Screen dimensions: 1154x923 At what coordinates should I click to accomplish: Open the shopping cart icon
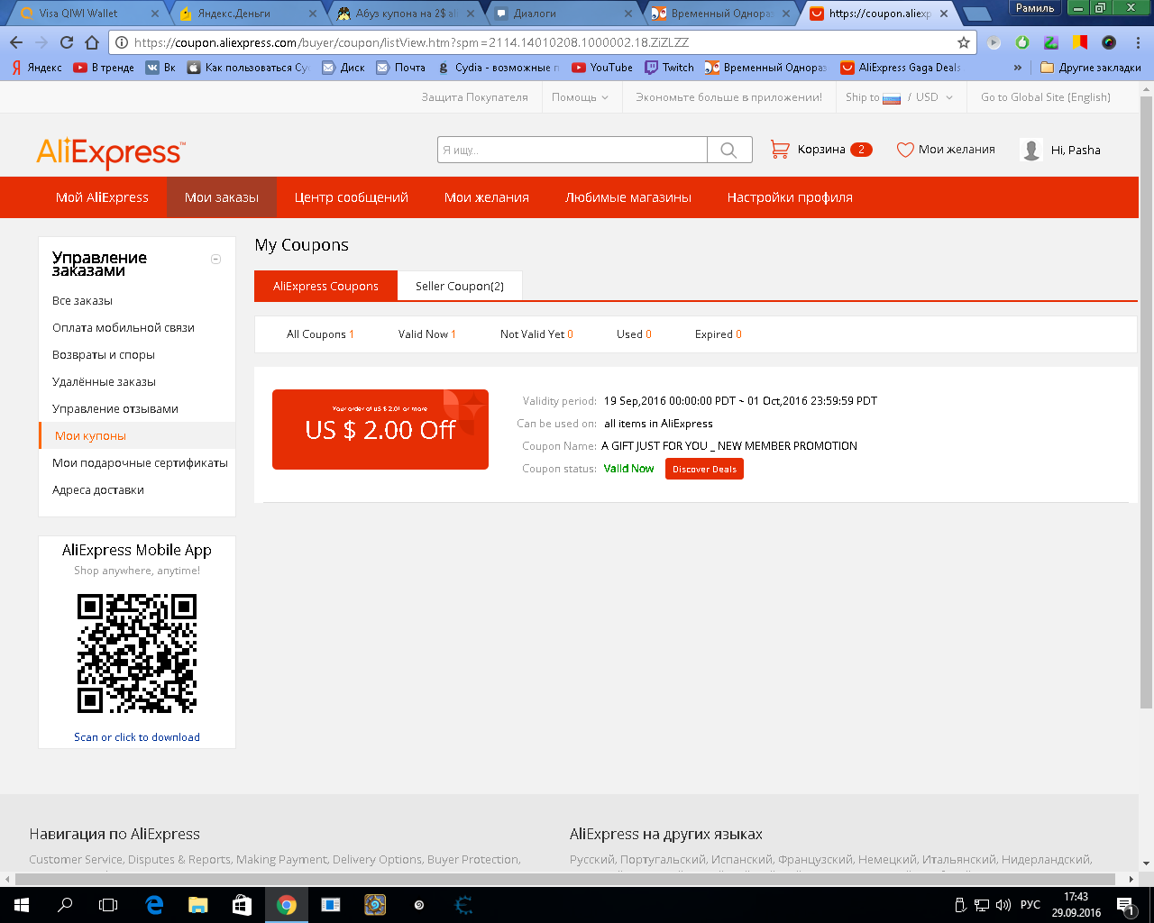pos(780,150)
